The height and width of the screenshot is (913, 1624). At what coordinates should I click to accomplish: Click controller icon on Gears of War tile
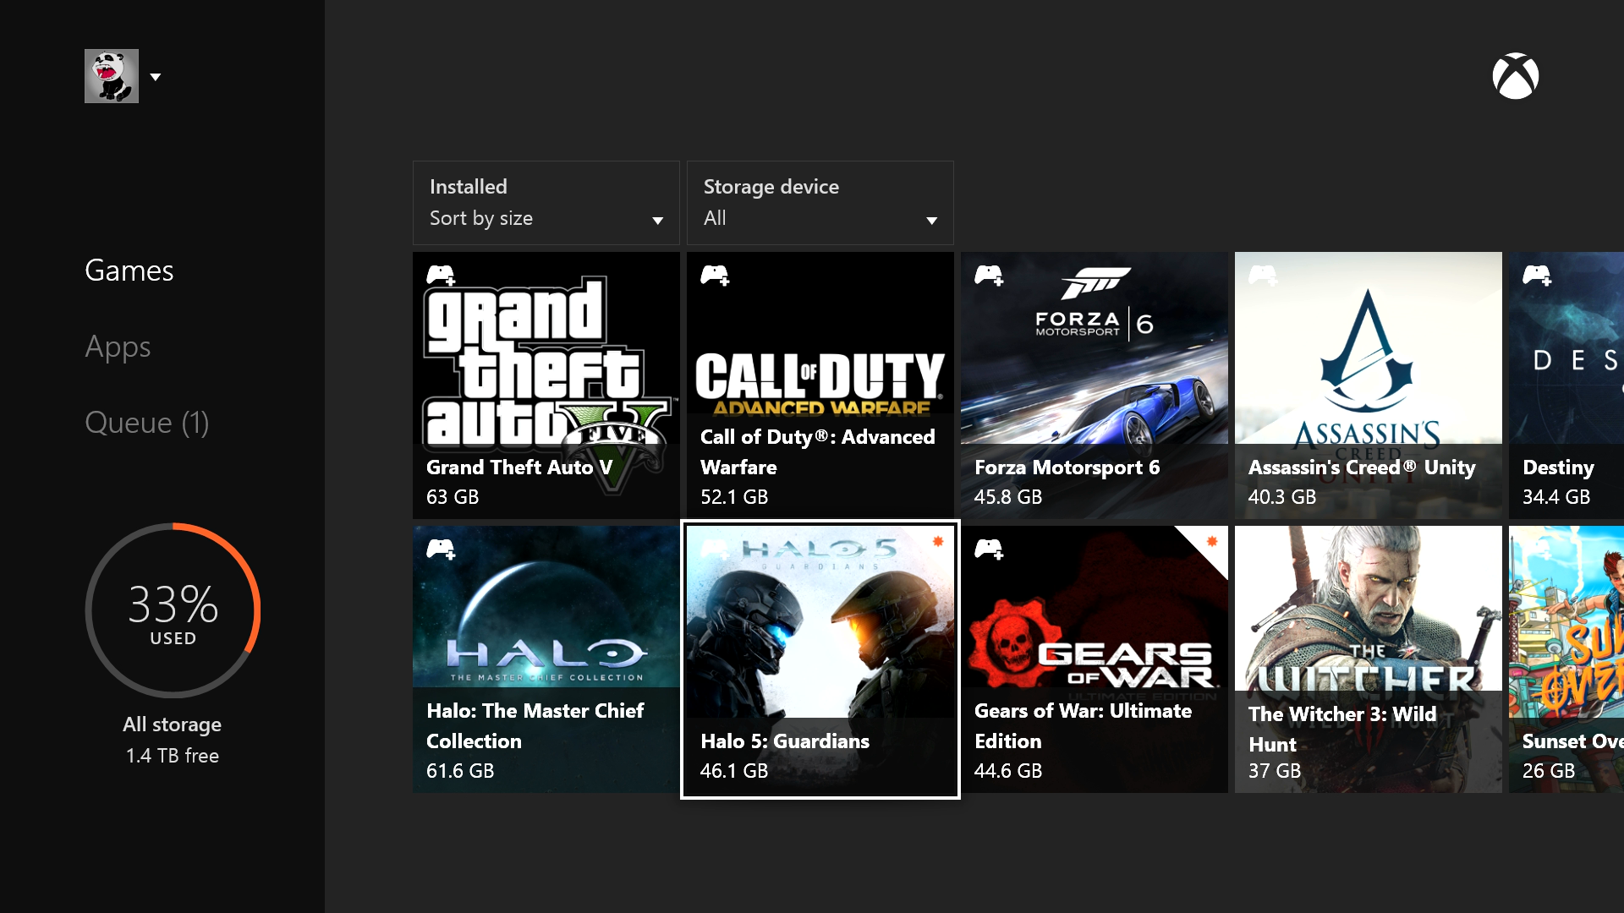[989, 549]
